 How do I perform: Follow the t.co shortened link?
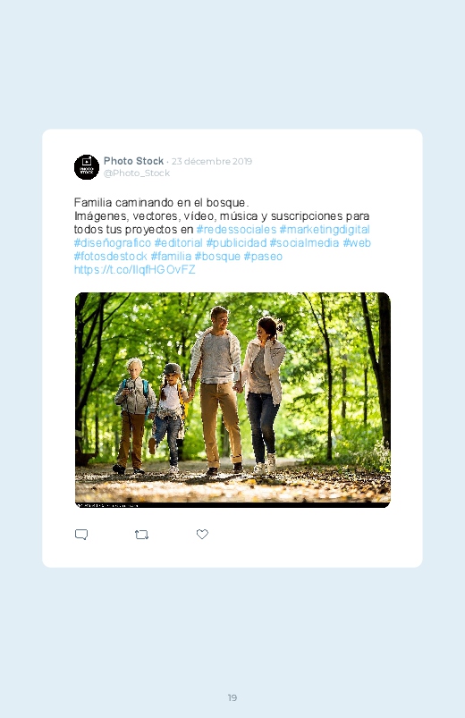click(135, 269)
